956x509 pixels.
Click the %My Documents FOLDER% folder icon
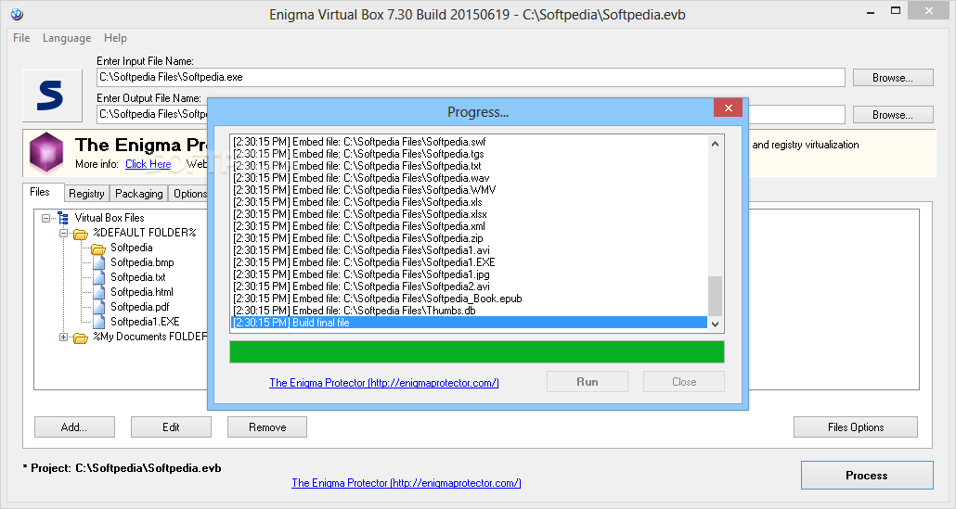(81, 337)
